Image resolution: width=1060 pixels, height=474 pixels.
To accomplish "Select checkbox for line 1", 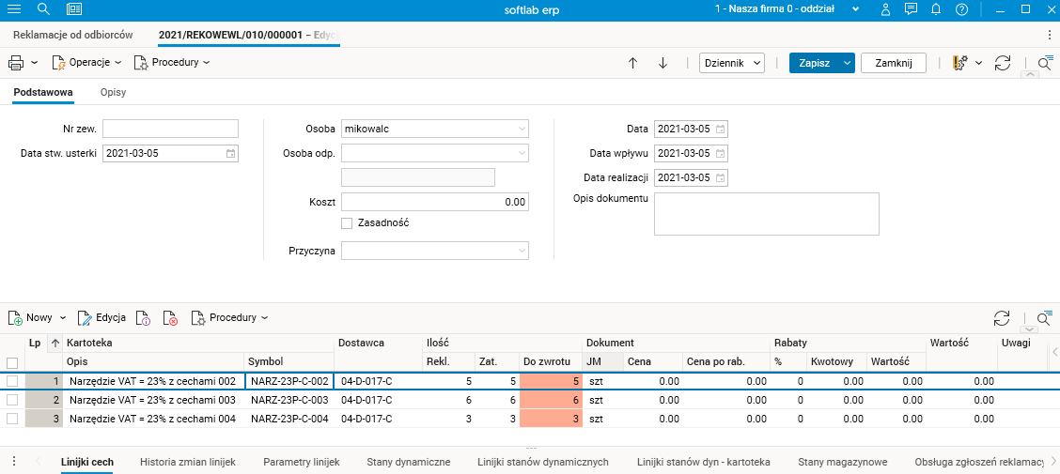I will coord(12,381).
